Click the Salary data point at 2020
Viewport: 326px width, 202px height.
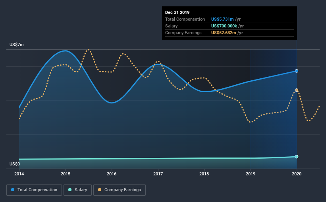[297, 157]
